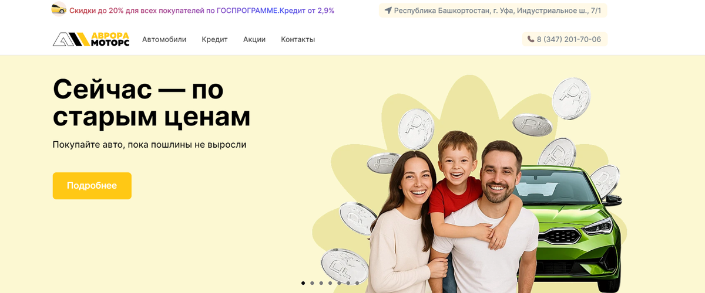Screen dimensions: 705x293
Task: Switch to the second carousel slide dot
Action: pos(312,283)
